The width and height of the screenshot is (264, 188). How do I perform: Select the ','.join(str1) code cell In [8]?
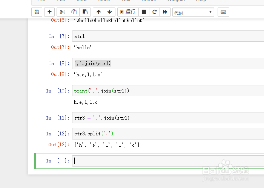pos(168,64)
